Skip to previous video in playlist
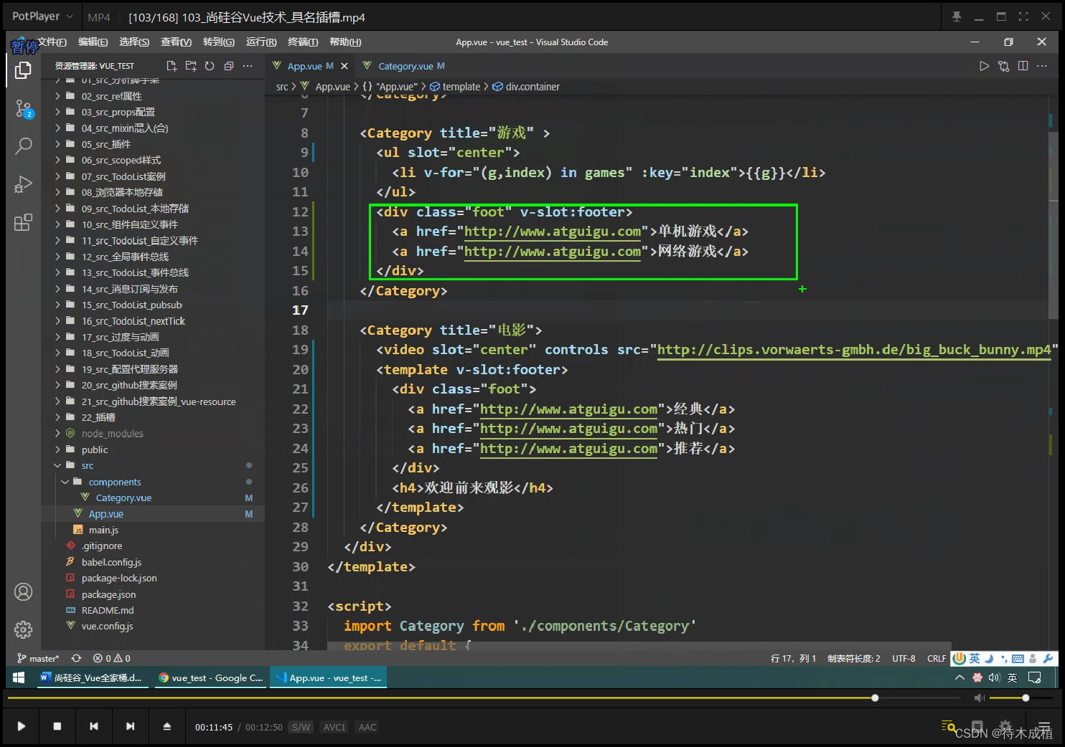 click(94, 726)
